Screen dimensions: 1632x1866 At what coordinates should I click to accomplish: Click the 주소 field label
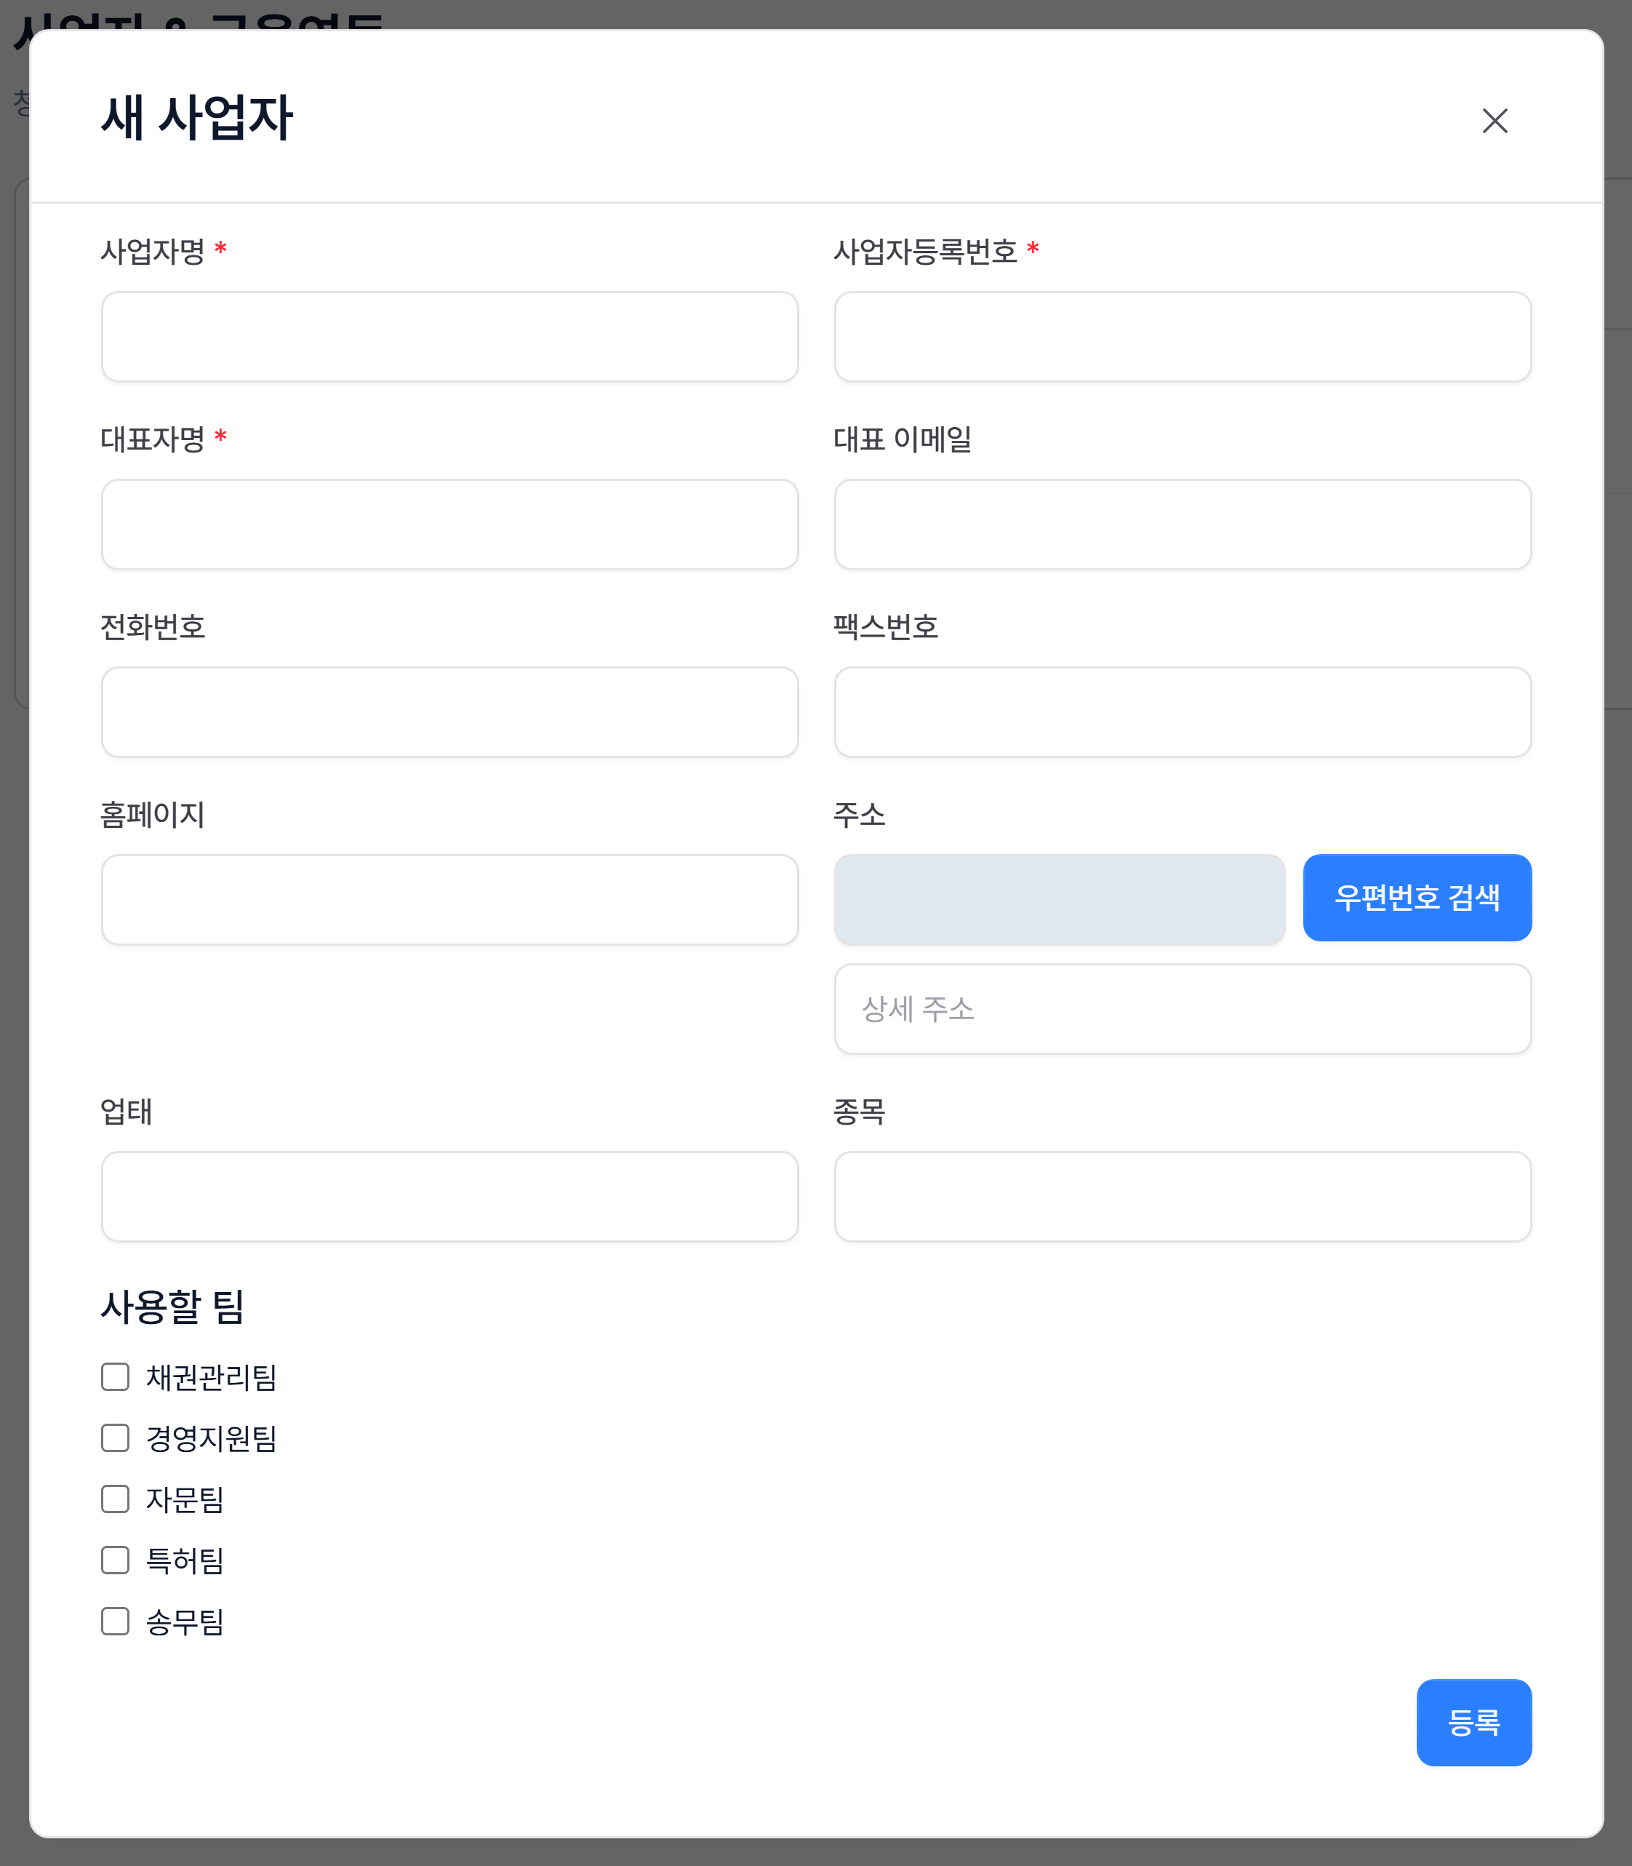click(x=859, y=813)
